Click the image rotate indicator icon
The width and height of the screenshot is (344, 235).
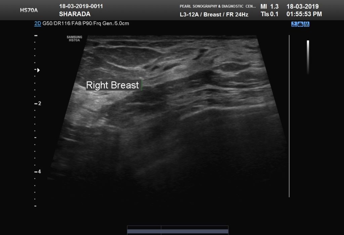[300, 24]
